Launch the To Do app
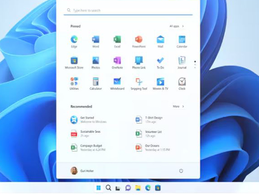 pos(160,63)
